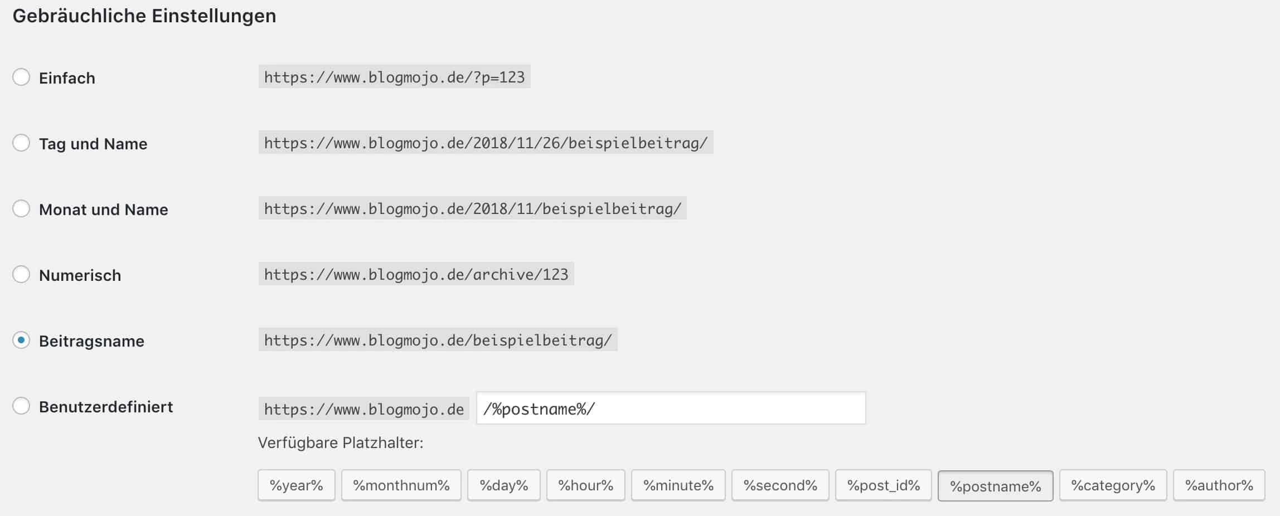The height and width of the screenshot is (516, 1280).
Task: Select the Tag und Name permalink structure
Action: click(x=22, y=143)
